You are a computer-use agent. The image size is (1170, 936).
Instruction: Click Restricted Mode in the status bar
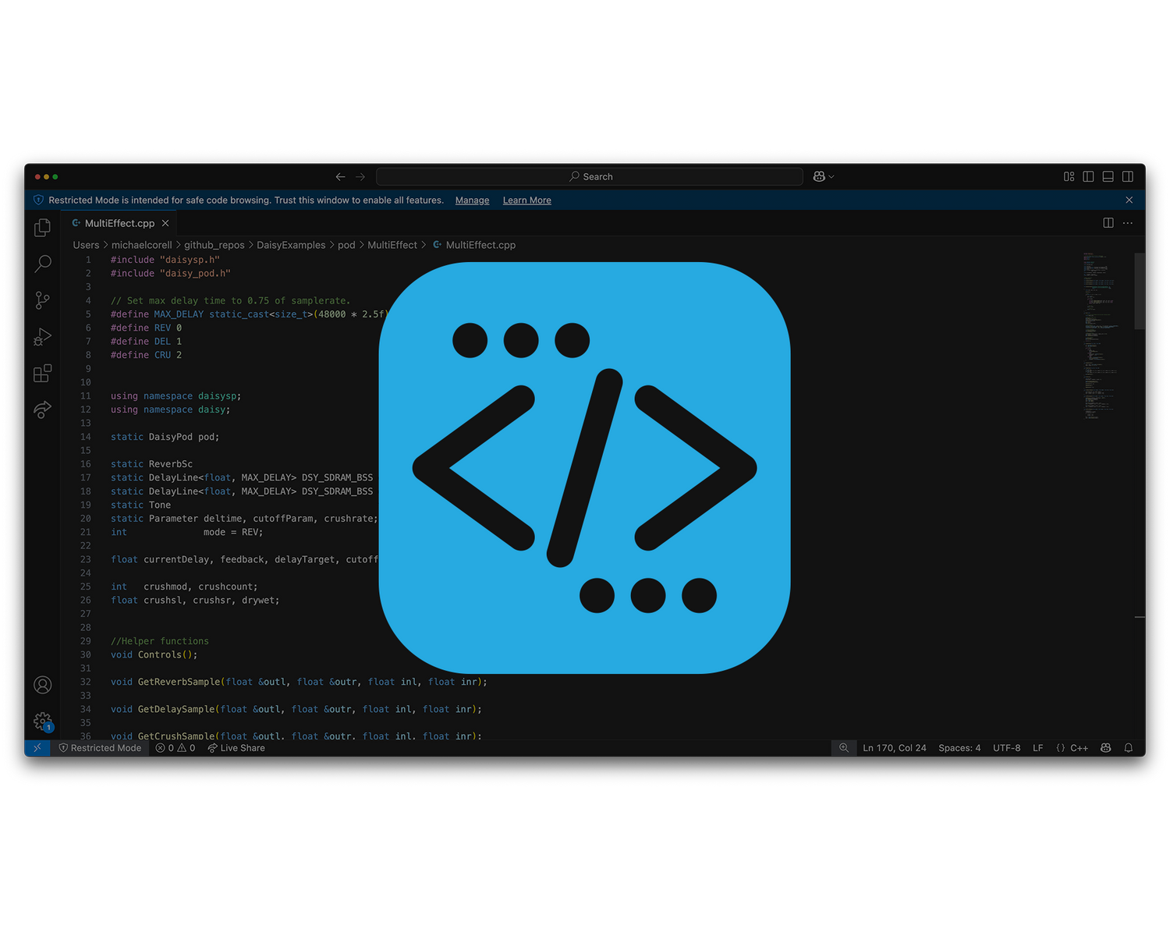(x=100, y=748)
